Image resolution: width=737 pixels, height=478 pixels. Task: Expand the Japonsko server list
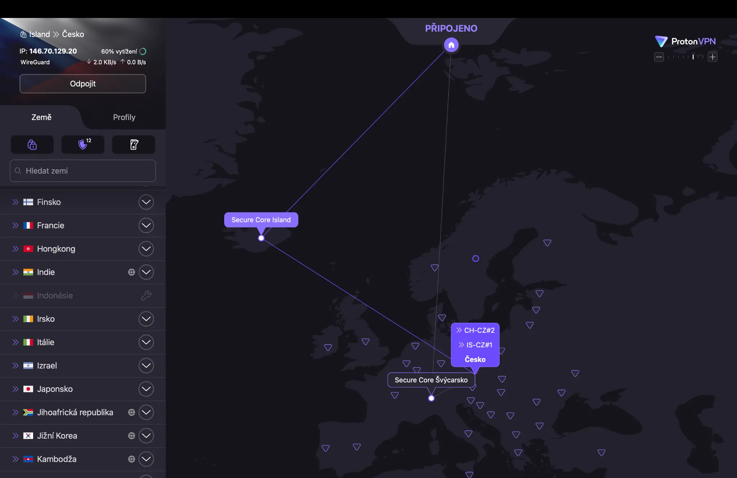(146, 389)
